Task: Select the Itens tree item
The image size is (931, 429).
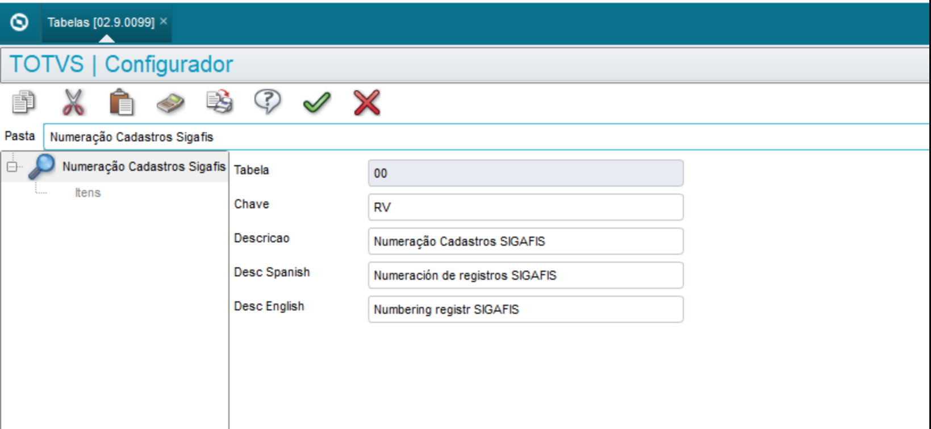Action: [87, 193]
